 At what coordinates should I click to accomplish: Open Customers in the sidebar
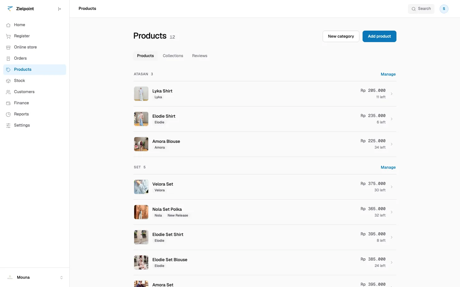pyautogui.click(x=34, y=92)
